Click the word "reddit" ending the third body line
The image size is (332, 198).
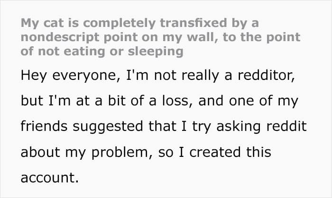click(x=286, y=126)
